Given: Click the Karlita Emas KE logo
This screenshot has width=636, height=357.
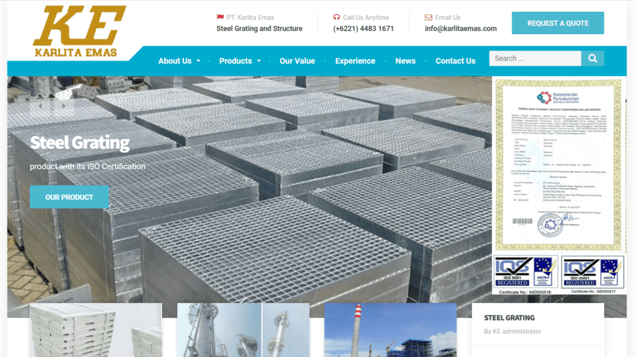Looking at the screenshot, I should (79, 31).
